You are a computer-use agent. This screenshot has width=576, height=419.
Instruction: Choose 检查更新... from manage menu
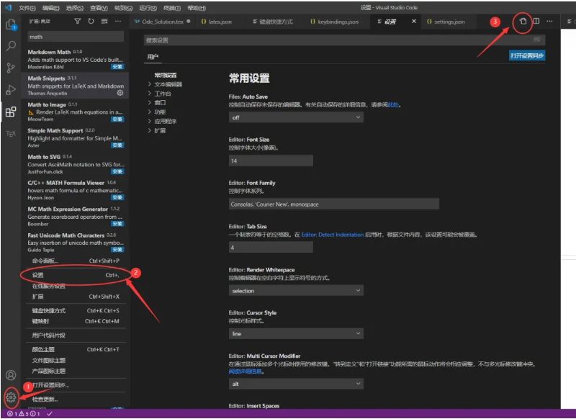(x=76, y=399)
